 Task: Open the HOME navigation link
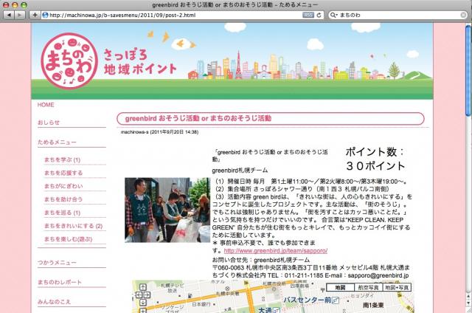(46, 105)
